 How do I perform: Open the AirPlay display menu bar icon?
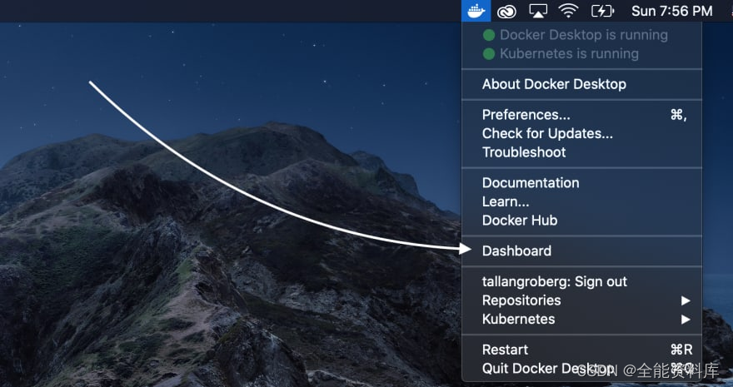(x=538, y=11)
